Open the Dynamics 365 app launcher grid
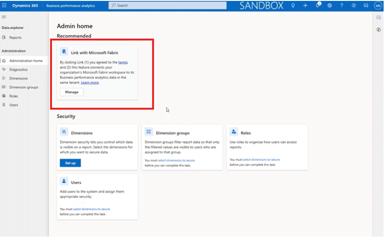The image size is (384, 237). (x=4, y=5)
